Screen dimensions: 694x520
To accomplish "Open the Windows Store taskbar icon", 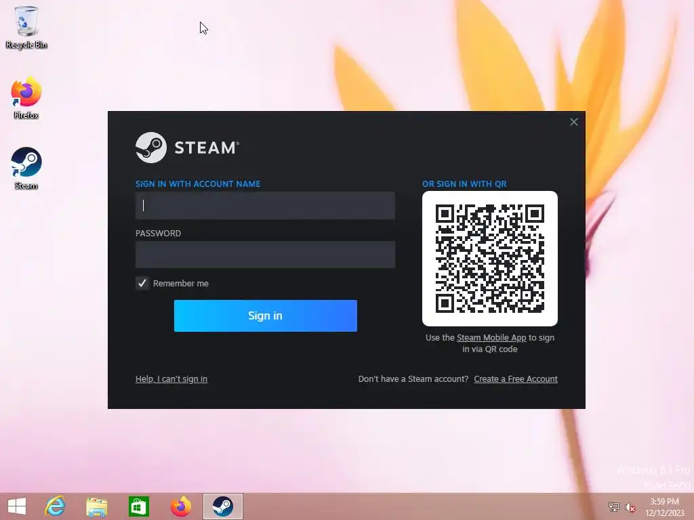I will tap(138, 506).
